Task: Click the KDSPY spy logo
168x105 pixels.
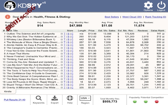Action: tap(10, 6)
